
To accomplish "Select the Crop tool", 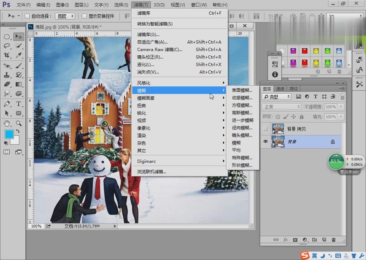I will (7, 55).
